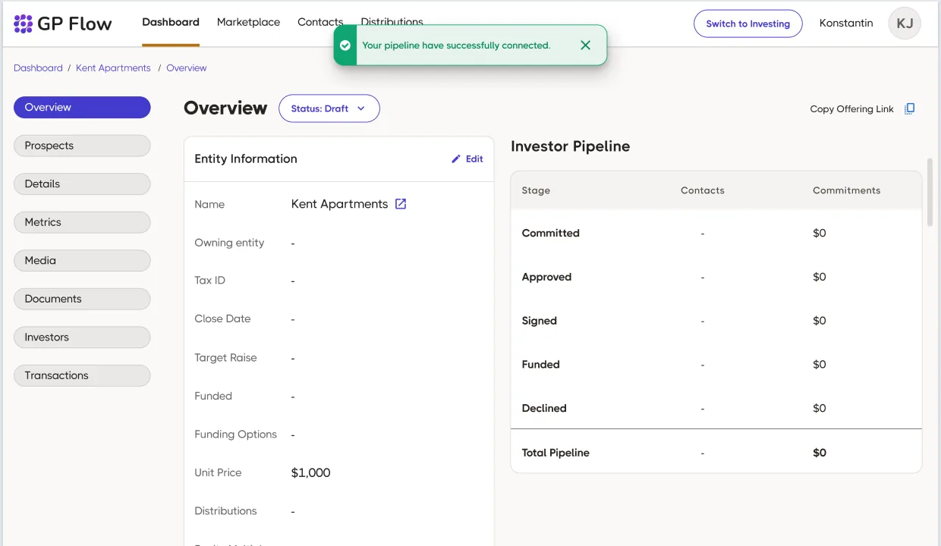Click the Konstantin user name

coord(846,24)
